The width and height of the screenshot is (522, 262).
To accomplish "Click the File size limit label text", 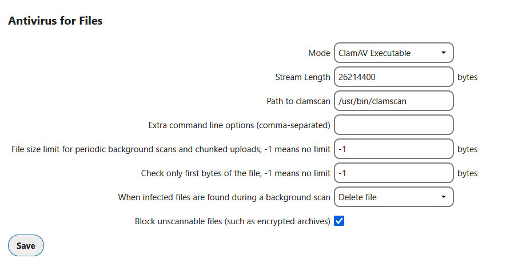I will click(x=171, y=149).
